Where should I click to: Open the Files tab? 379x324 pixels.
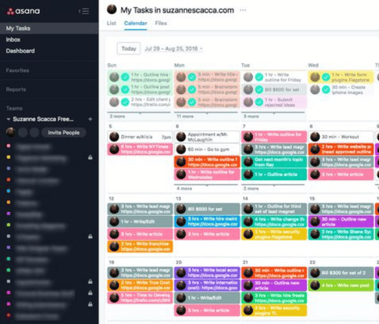pos(161,23)
